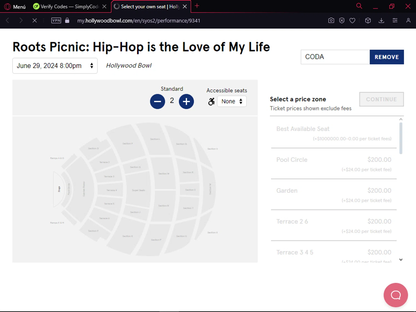
Task: Open the chat support bubble
Action: tap(396, 295)
